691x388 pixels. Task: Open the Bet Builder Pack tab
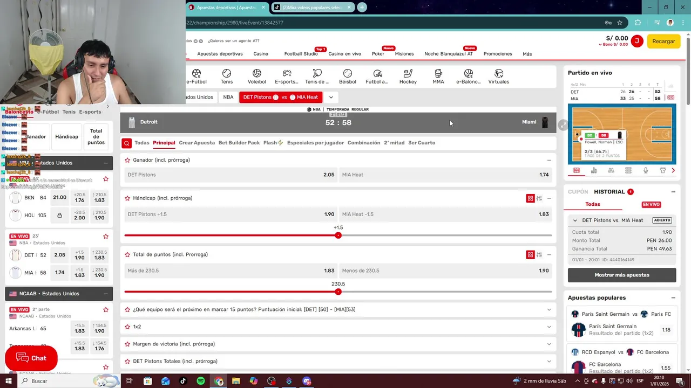click(x=239, y=143)
